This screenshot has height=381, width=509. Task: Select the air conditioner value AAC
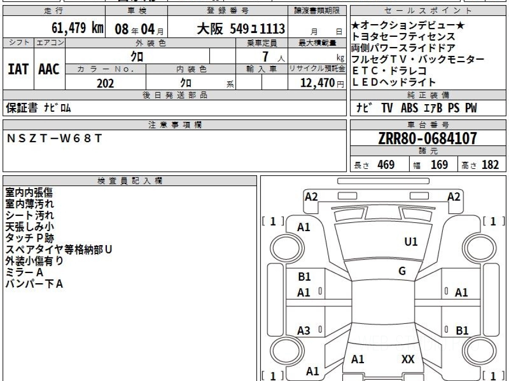coord(49,69)
